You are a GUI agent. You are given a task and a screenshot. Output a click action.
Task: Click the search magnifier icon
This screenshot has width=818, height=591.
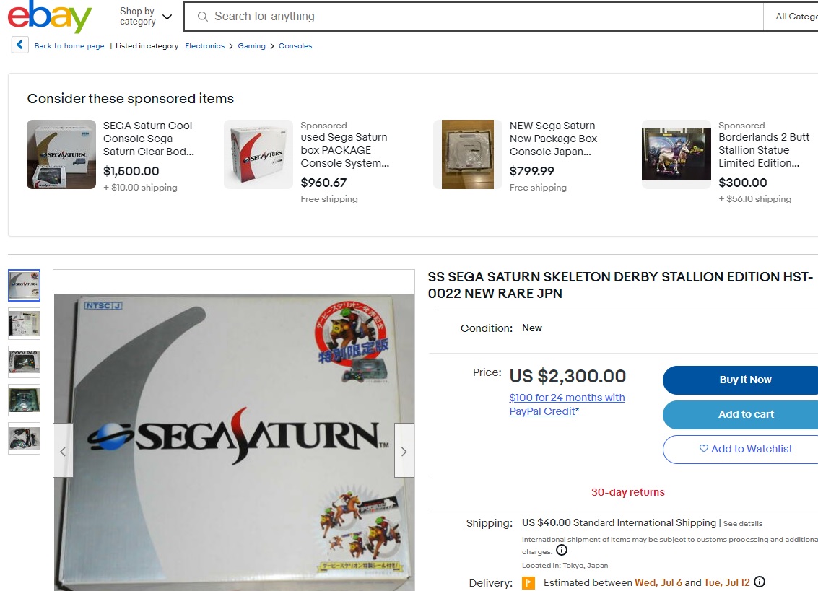point(202,17)
